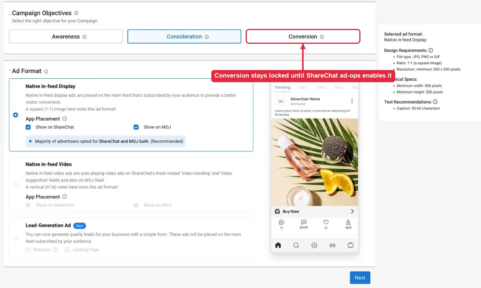Click the ad image of cosmetic bottles
This screenshot has height=288, width=481.
click(x=315, y=162)
